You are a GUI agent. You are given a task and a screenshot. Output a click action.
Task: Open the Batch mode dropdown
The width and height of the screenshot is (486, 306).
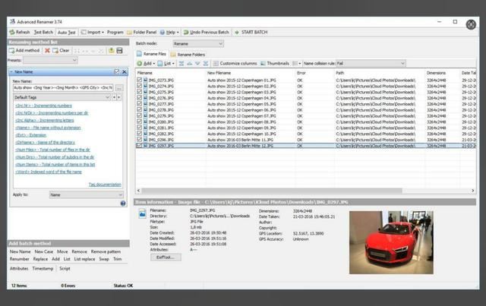[199, 44]
